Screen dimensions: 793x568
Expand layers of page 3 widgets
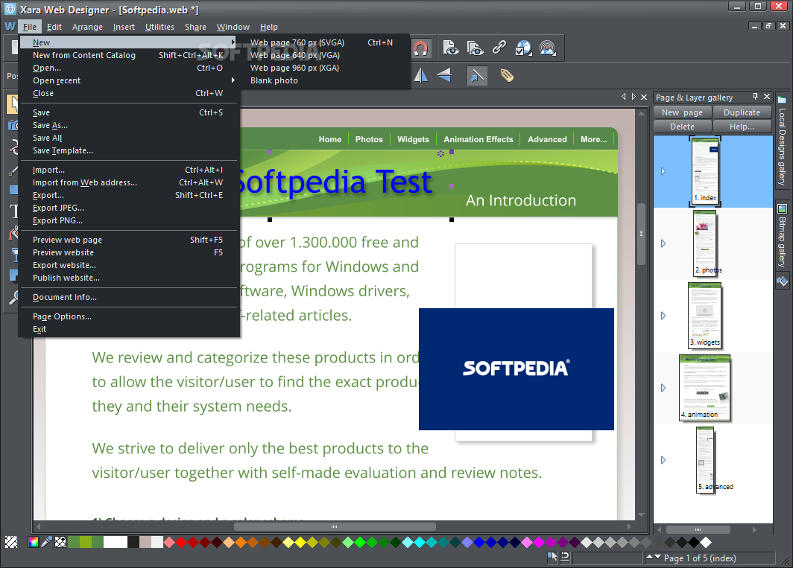tap(663, 316)
